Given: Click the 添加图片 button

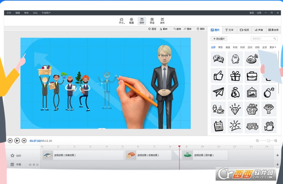Looking at the screenshot, I should pos(219,39).
